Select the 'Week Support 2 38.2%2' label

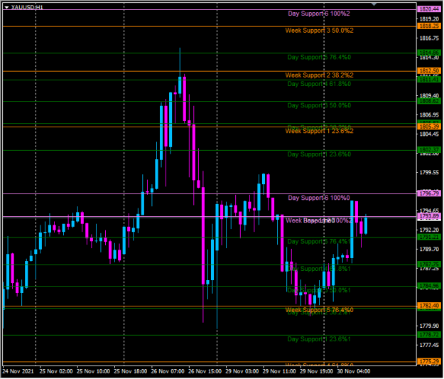pos(319,75)
